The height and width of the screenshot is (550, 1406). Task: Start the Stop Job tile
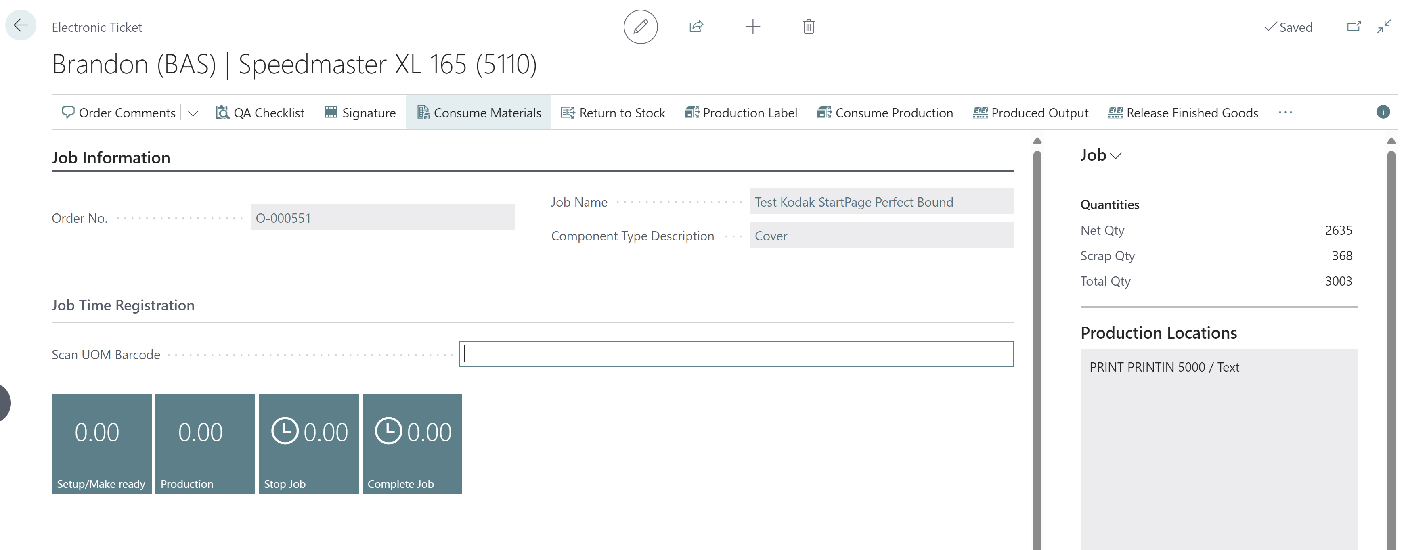coord(308,443)
